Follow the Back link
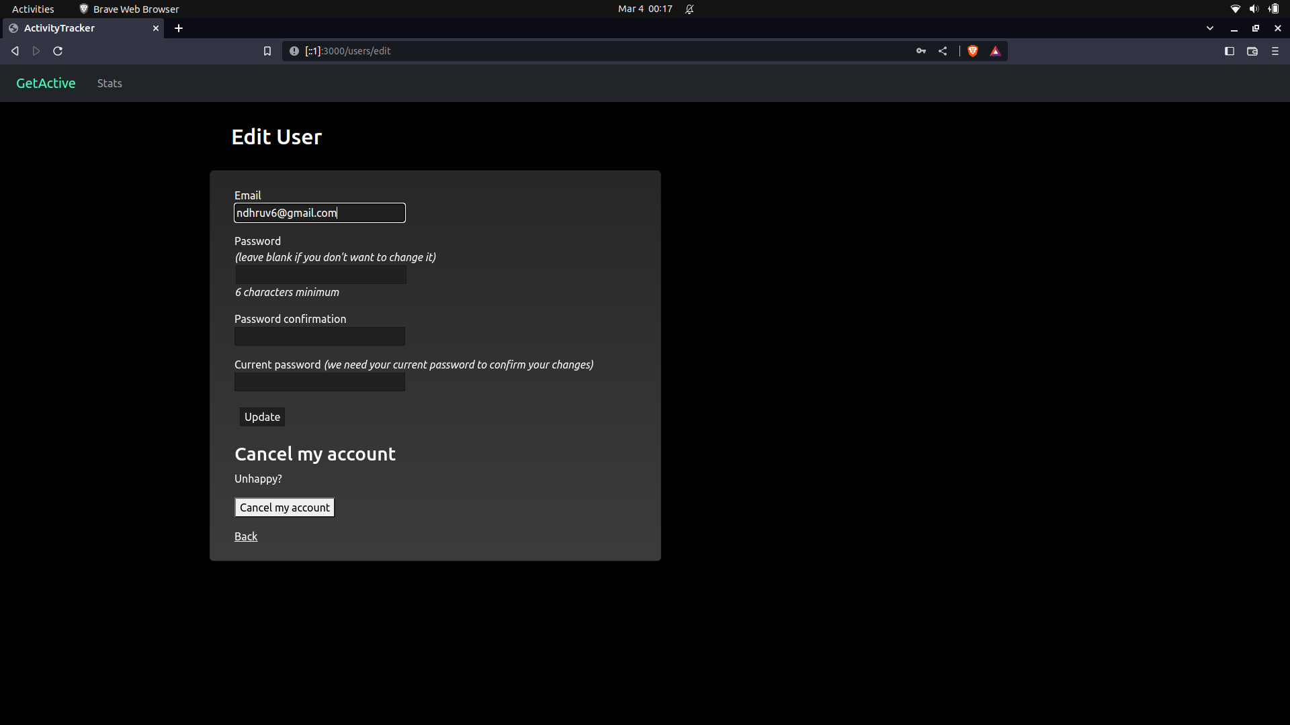This screenshot has width=1290, height=725. 245,536
